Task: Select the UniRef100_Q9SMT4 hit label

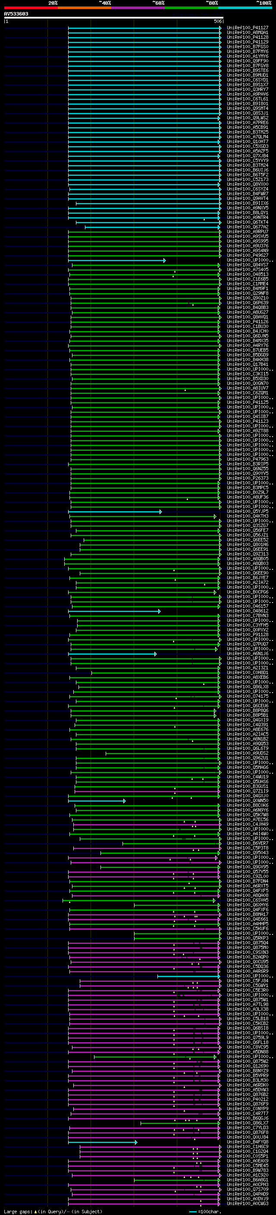Action: [247, 109]
